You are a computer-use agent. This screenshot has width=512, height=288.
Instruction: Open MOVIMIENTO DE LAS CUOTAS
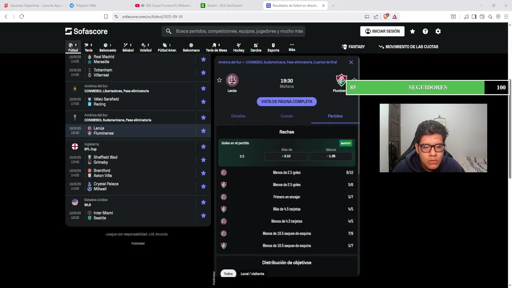click(x=408, y=47)
